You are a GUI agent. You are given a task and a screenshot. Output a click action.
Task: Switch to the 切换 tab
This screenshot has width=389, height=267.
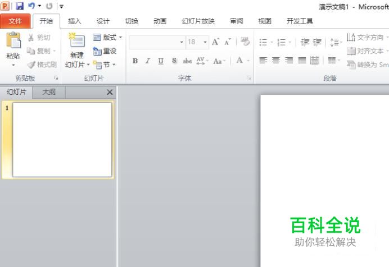click(132, 21)
